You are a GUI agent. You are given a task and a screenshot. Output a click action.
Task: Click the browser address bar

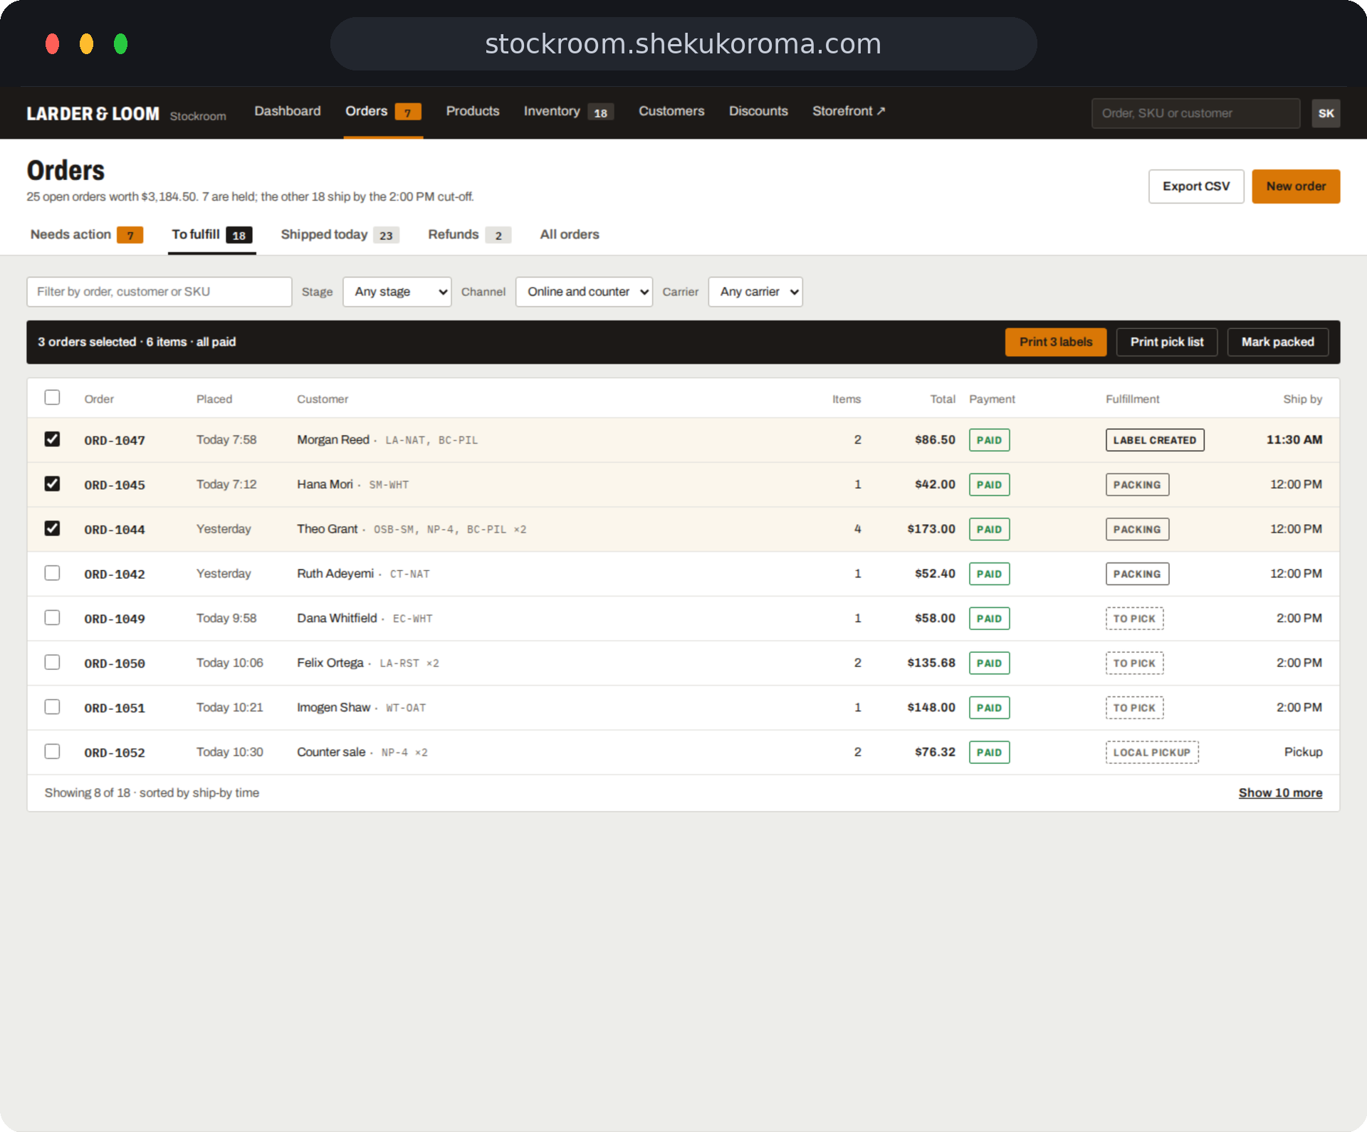tap(683, 44)
